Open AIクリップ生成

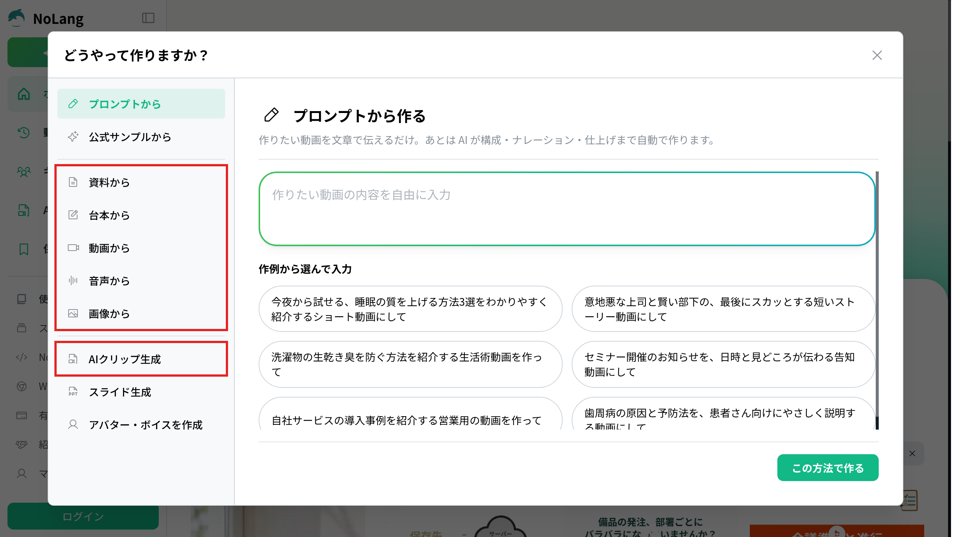point(141,359)
